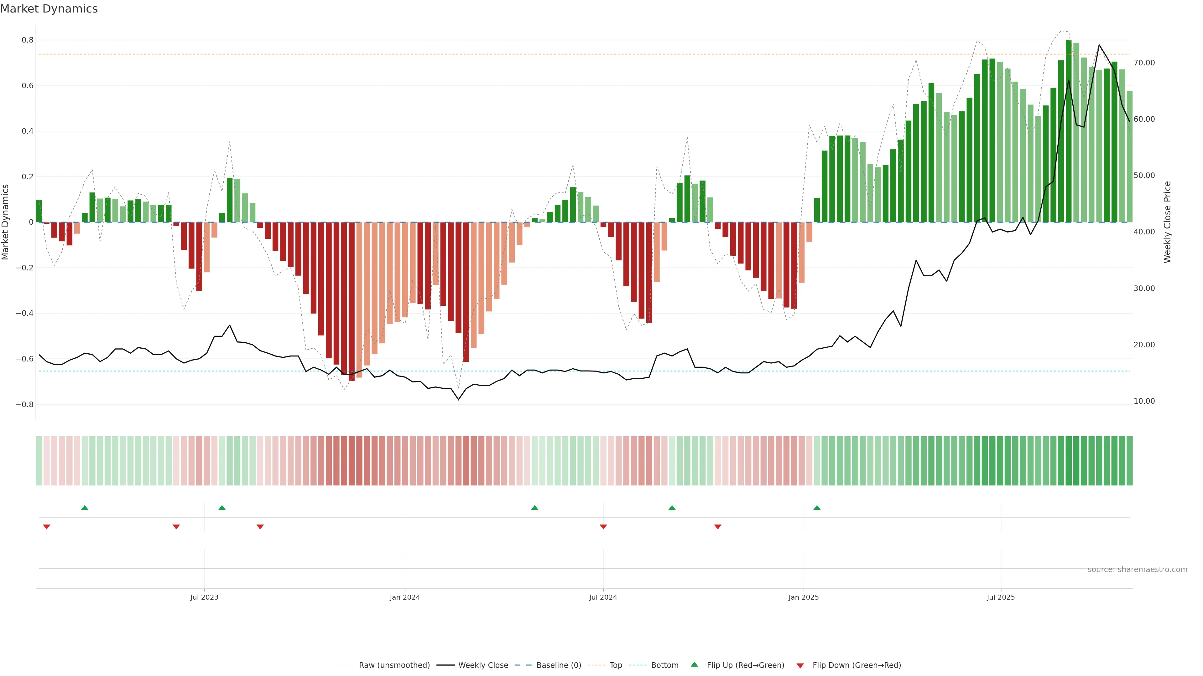Click the darkest red heat-strip cell
Image resolution: width=1203 pixels, height=676 pixels.
pos(351,460)
